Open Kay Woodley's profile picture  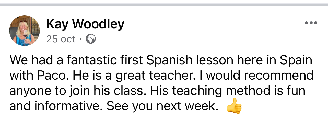click(25, 30)
